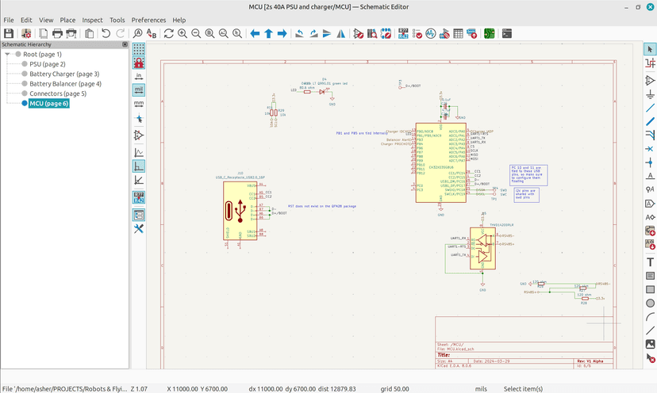
Task: Toggle the hierarchy navigator panel button
Action: [x=139, y=215]
